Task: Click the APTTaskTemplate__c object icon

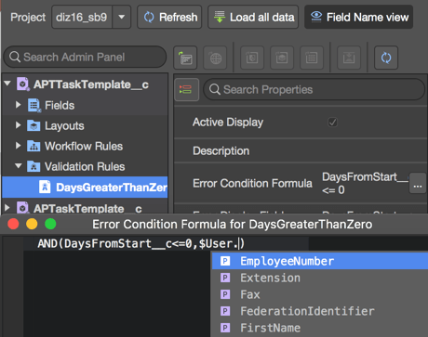Action: click(23, 84)
